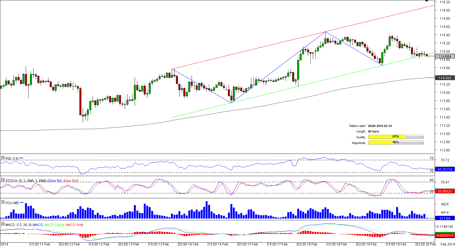This screenshot has width=455, height=246.
Task: Click the 15:00 14 Feb time label
Action: (218, 244)
